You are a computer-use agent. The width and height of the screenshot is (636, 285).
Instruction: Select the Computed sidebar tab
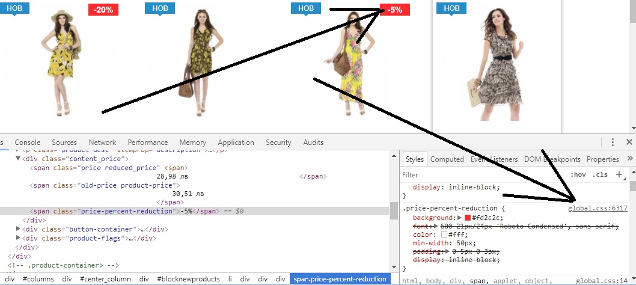(x=447, y=159)
